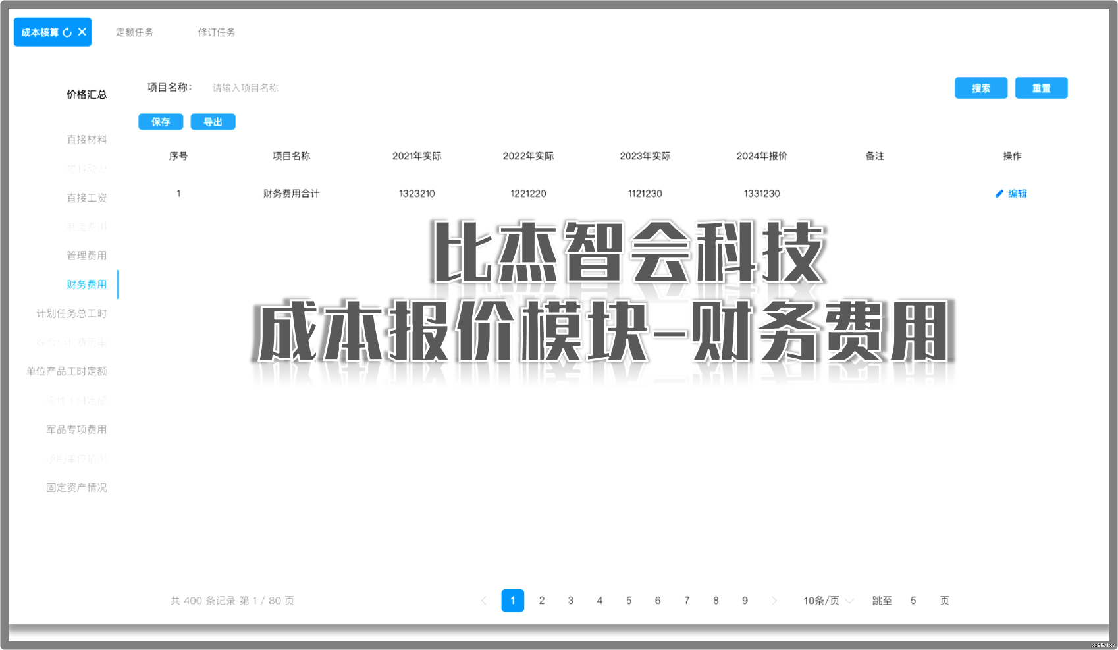Click the pencil 编辑 icon in row 1
1118x650 pixels.
click(999, 194)
